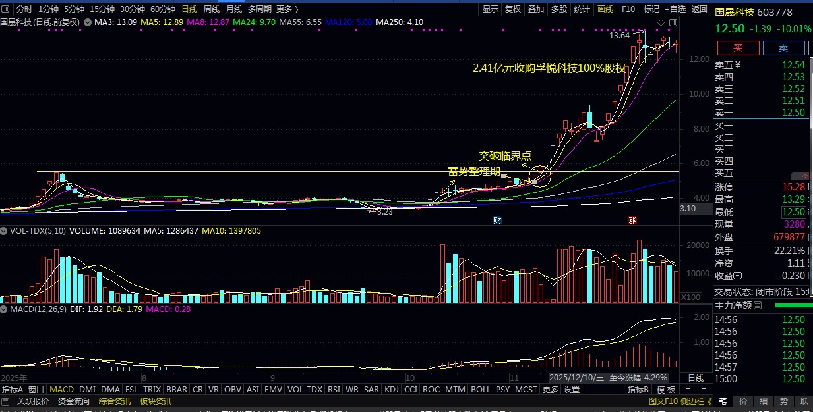Toggle the 画线 drawing tools
Viewport: 813px width, 412px height.
click(605, 9)
